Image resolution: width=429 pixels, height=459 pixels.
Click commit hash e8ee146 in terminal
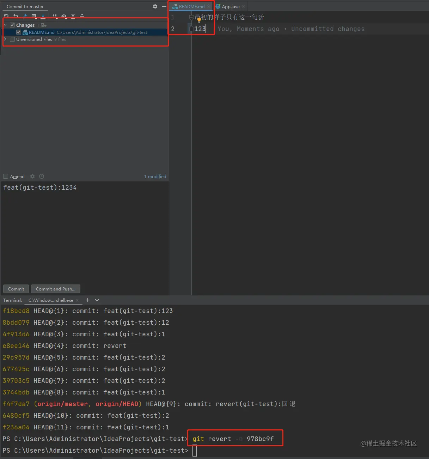pyautogui.click(x=16, y=346)
